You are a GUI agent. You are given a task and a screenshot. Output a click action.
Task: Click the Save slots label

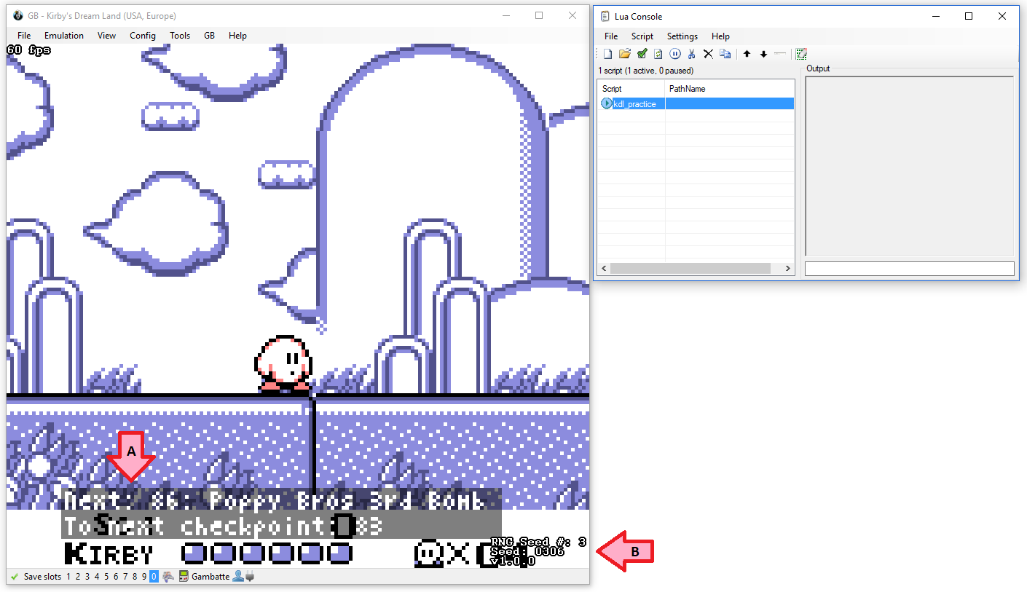pyautogui.click(x=42, y=577)
